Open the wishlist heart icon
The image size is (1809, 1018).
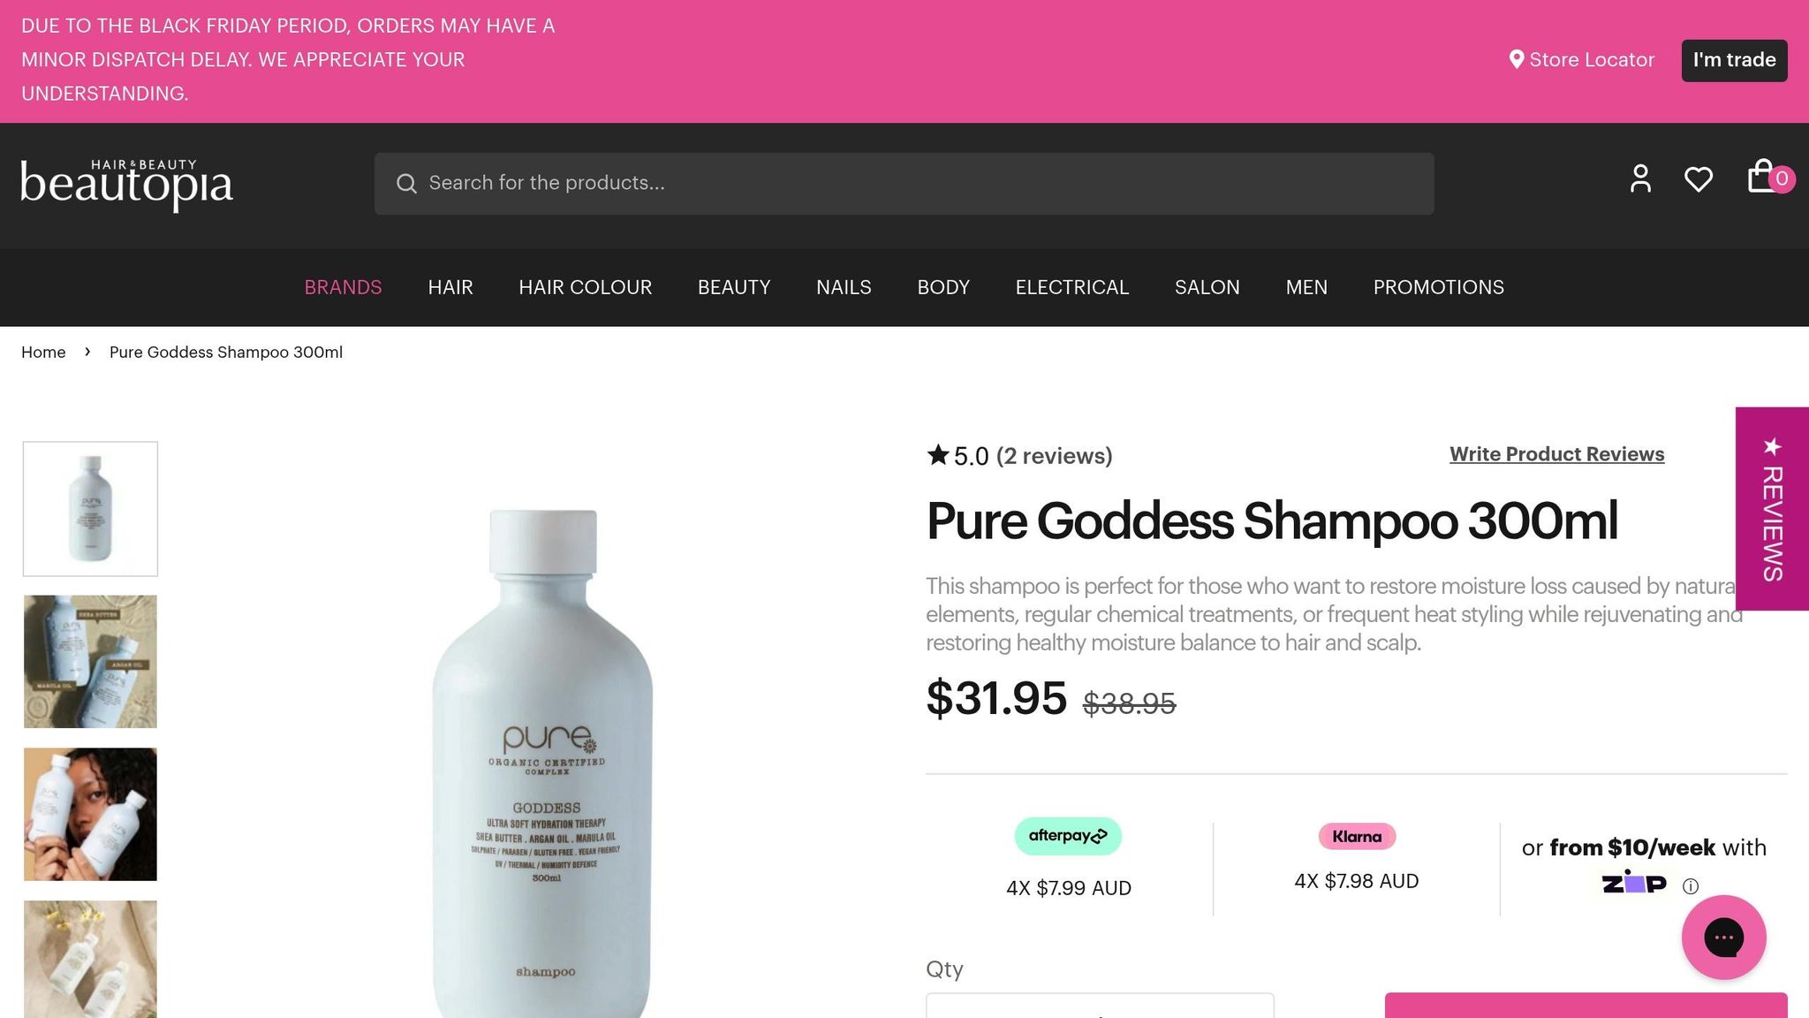(x=1698, y=179)
